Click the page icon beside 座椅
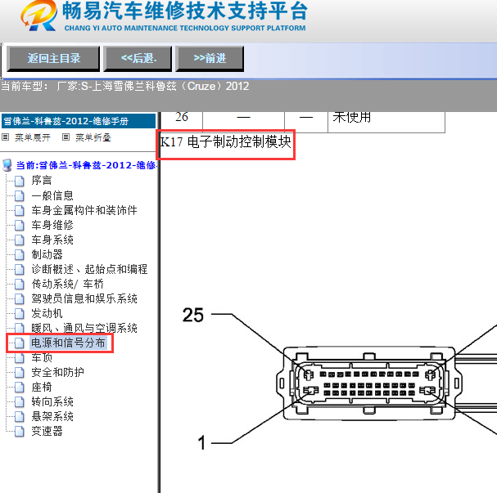Viewport: 497px width, 493px height. click(x=20, y=388)
